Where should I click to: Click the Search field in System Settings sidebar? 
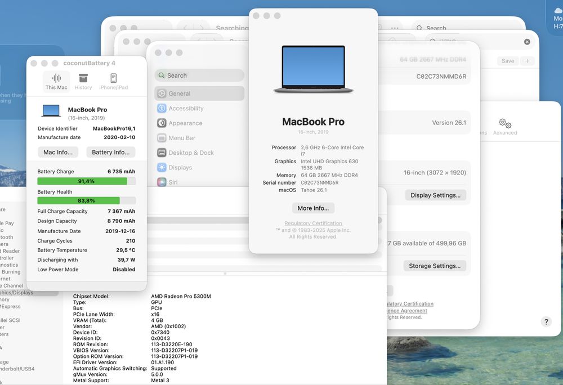tap(200, 75)
